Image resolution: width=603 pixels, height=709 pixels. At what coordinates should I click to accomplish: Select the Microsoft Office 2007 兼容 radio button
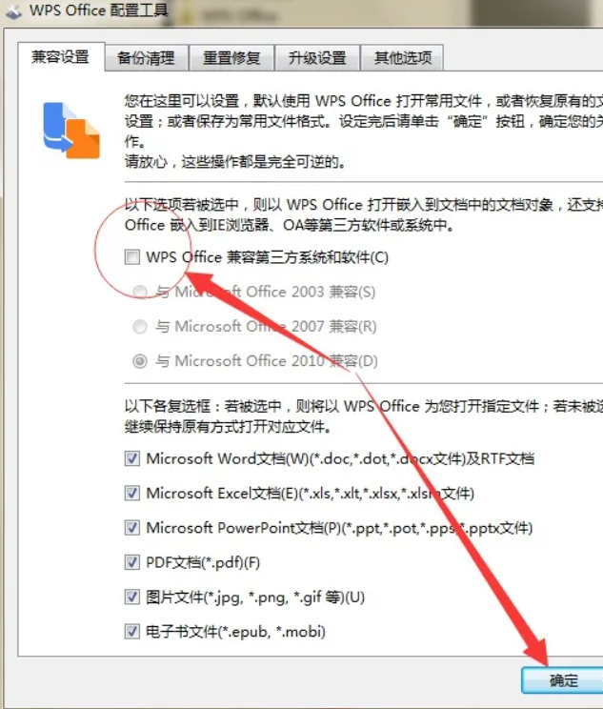pyautogui.click(x=140, y=327)
